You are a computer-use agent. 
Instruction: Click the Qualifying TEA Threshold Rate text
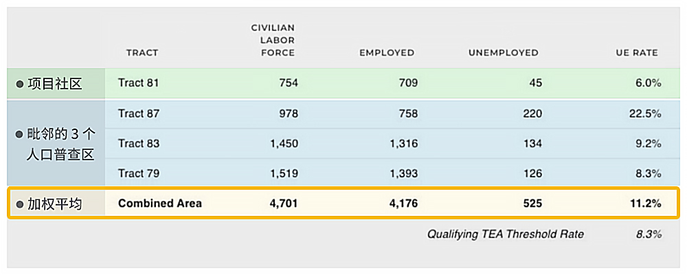pos(505,234)
